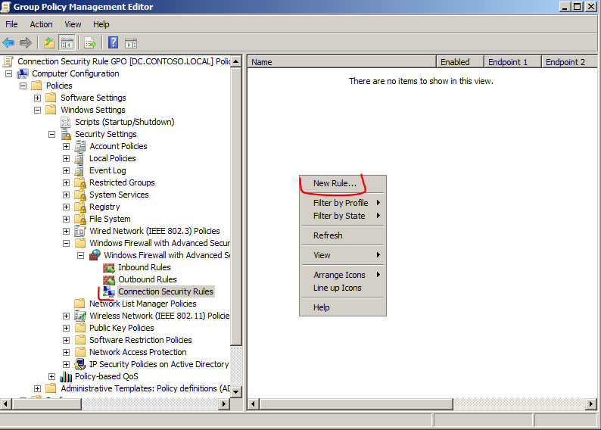Click the Forward arrow toolbar icon
Screen dimensions: 601x430
[x=26, y=42]
